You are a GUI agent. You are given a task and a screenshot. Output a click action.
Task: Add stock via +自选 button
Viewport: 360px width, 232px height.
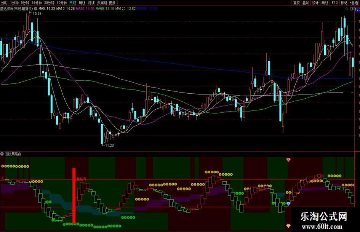tap(354, 3)
